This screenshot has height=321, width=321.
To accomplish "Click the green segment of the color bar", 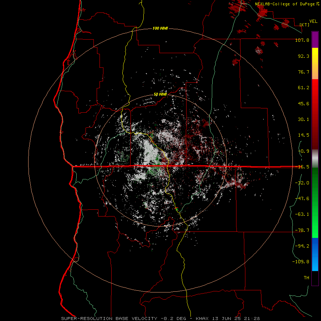I will 315,203.
